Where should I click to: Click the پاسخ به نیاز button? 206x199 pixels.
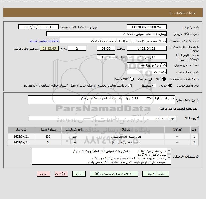pyautogui.click(x=155, y=174)
